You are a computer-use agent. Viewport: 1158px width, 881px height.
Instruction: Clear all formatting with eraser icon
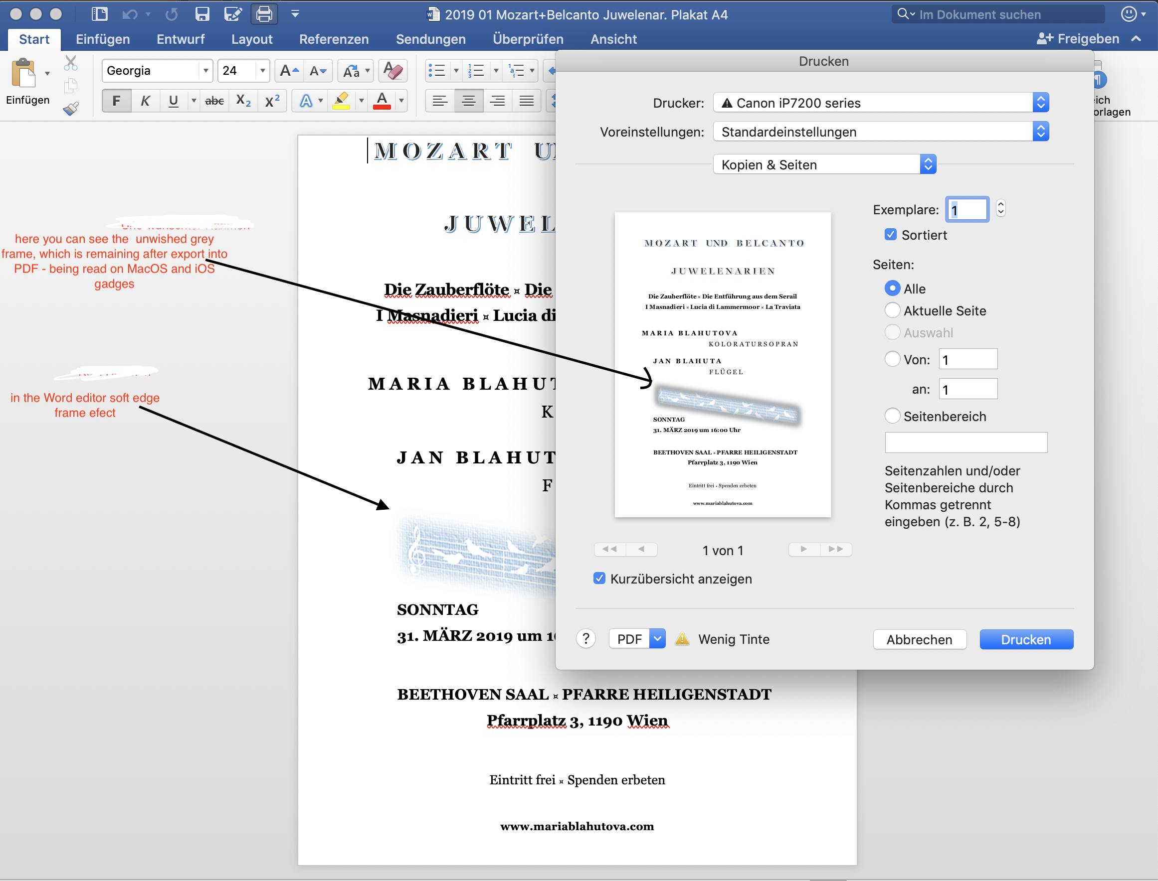tap(392, 70)
